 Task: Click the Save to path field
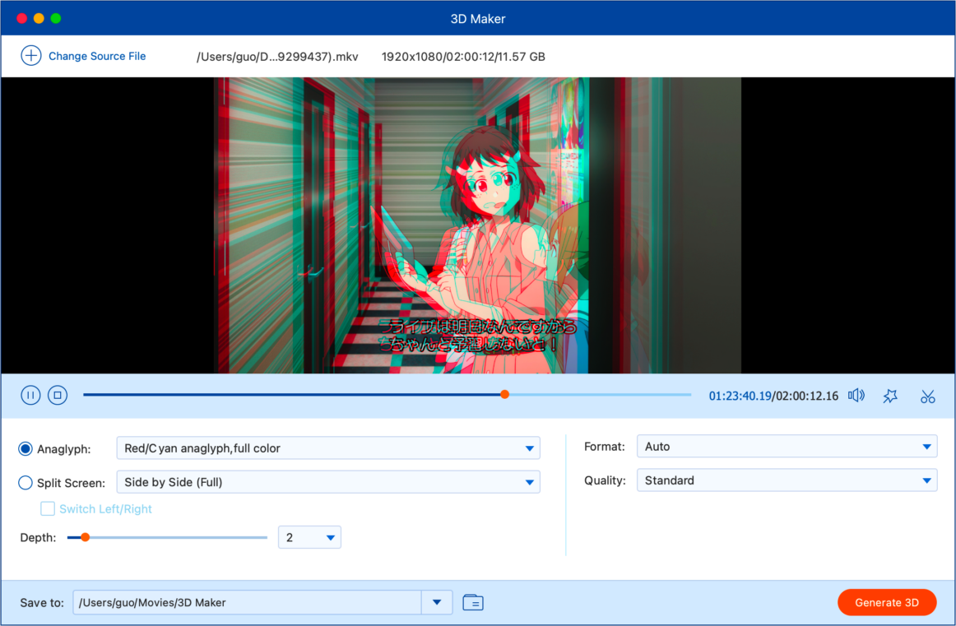pos(247,602)
